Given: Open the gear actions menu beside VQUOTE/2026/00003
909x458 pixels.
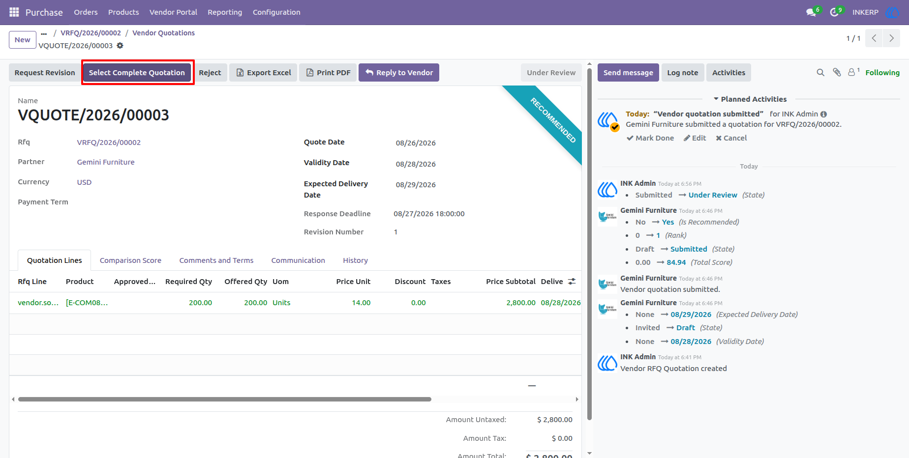Looking at the screenshot, I should [120, 46].
